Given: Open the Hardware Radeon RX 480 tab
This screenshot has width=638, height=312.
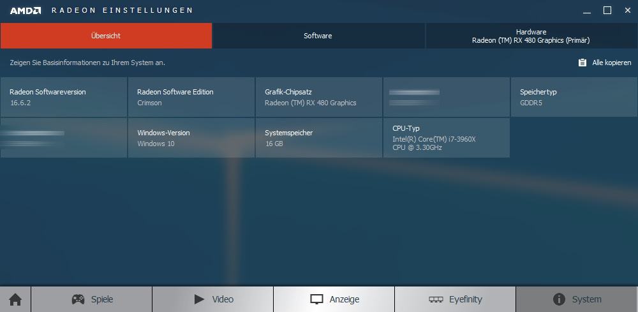Looking at the screenshot, I should coord(531,36).
